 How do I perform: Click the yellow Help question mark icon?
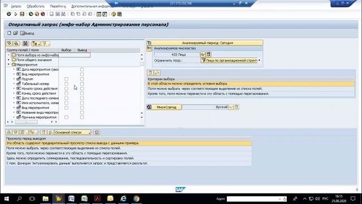[113, 14]
